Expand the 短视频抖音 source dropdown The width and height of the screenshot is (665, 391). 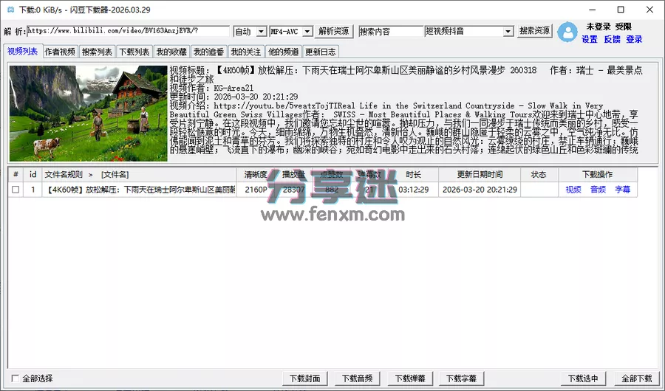pyautogui.click(x=508, y=31)
